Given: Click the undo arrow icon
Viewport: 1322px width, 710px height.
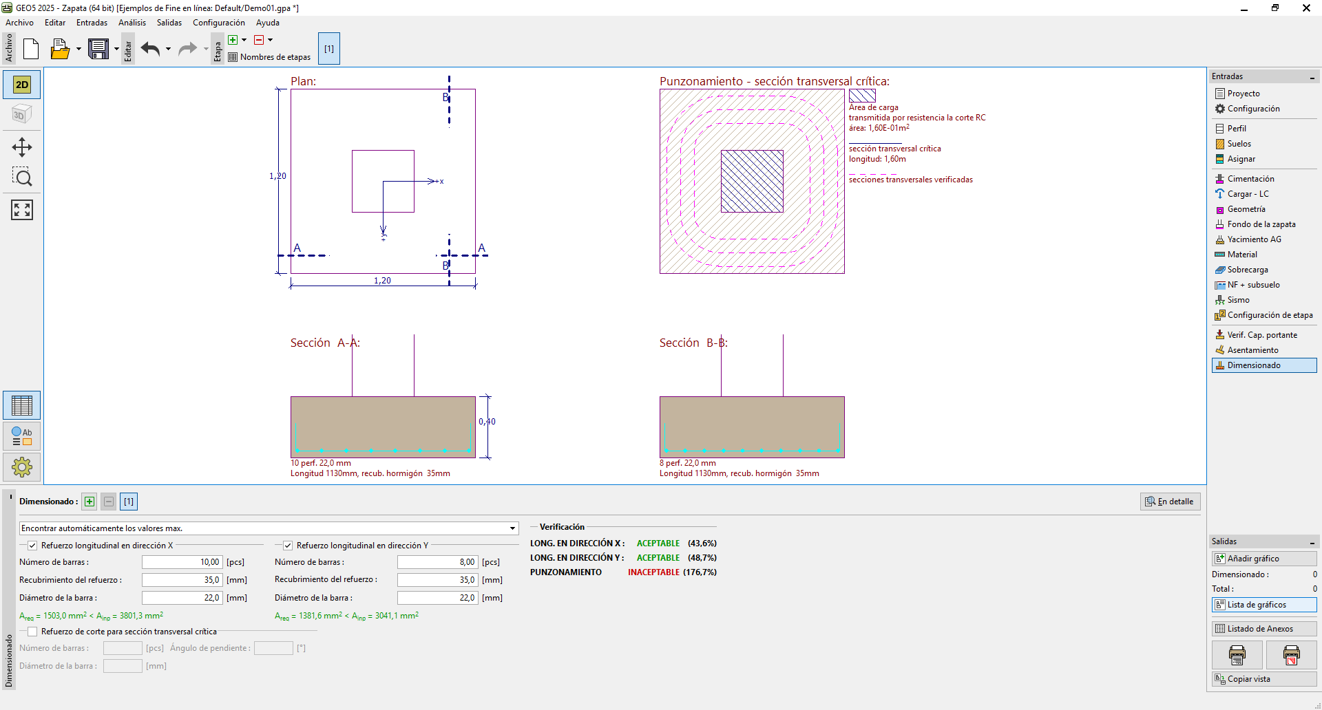Looking at the screenshot, I should click(150, 49).
